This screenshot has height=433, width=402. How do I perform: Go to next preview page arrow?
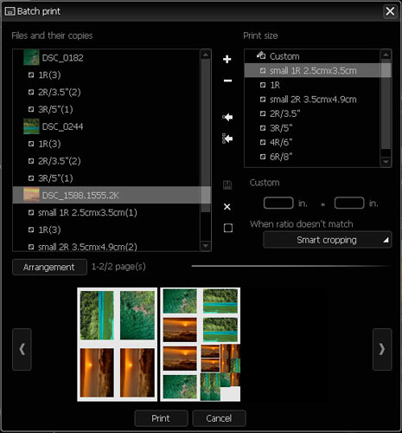(x=382, y=349)
